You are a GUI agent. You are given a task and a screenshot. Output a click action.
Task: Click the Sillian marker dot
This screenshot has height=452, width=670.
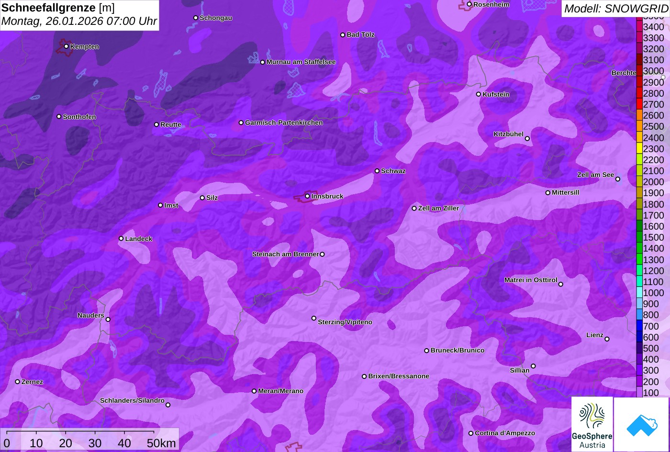(533, 366)
